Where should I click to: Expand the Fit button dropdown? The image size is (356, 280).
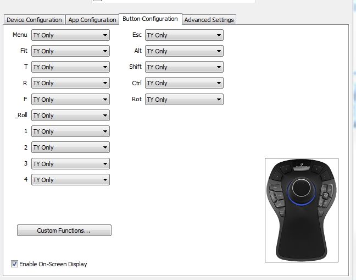point(70,51)
